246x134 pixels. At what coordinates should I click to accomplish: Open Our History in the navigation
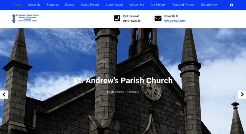pyautogui.click(x=158, y=5)
